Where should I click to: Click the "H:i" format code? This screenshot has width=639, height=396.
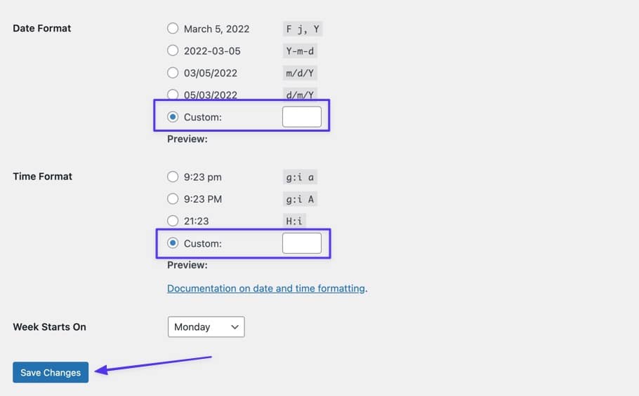[294, 221]
